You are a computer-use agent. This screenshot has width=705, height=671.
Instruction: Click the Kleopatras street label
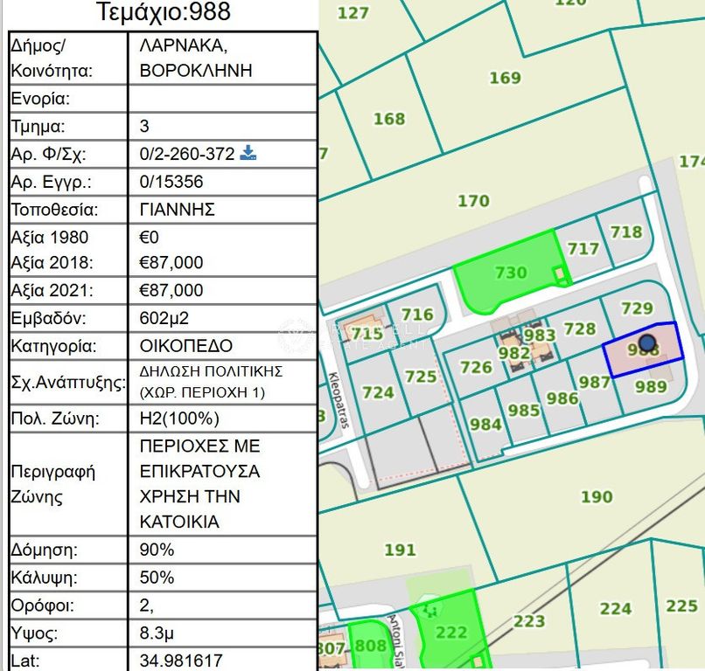tap(339, 400)
